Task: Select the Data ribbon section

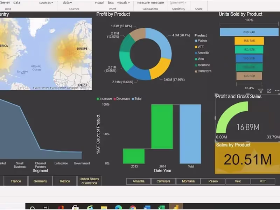Action: [x=8, y=8]
